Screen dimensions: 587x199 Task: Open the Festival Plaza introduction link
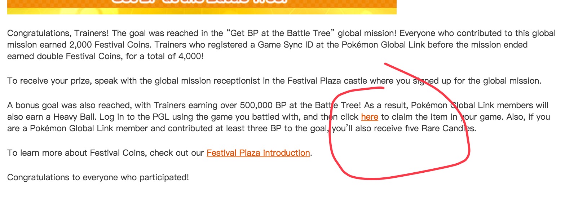[x=258, y=153]
